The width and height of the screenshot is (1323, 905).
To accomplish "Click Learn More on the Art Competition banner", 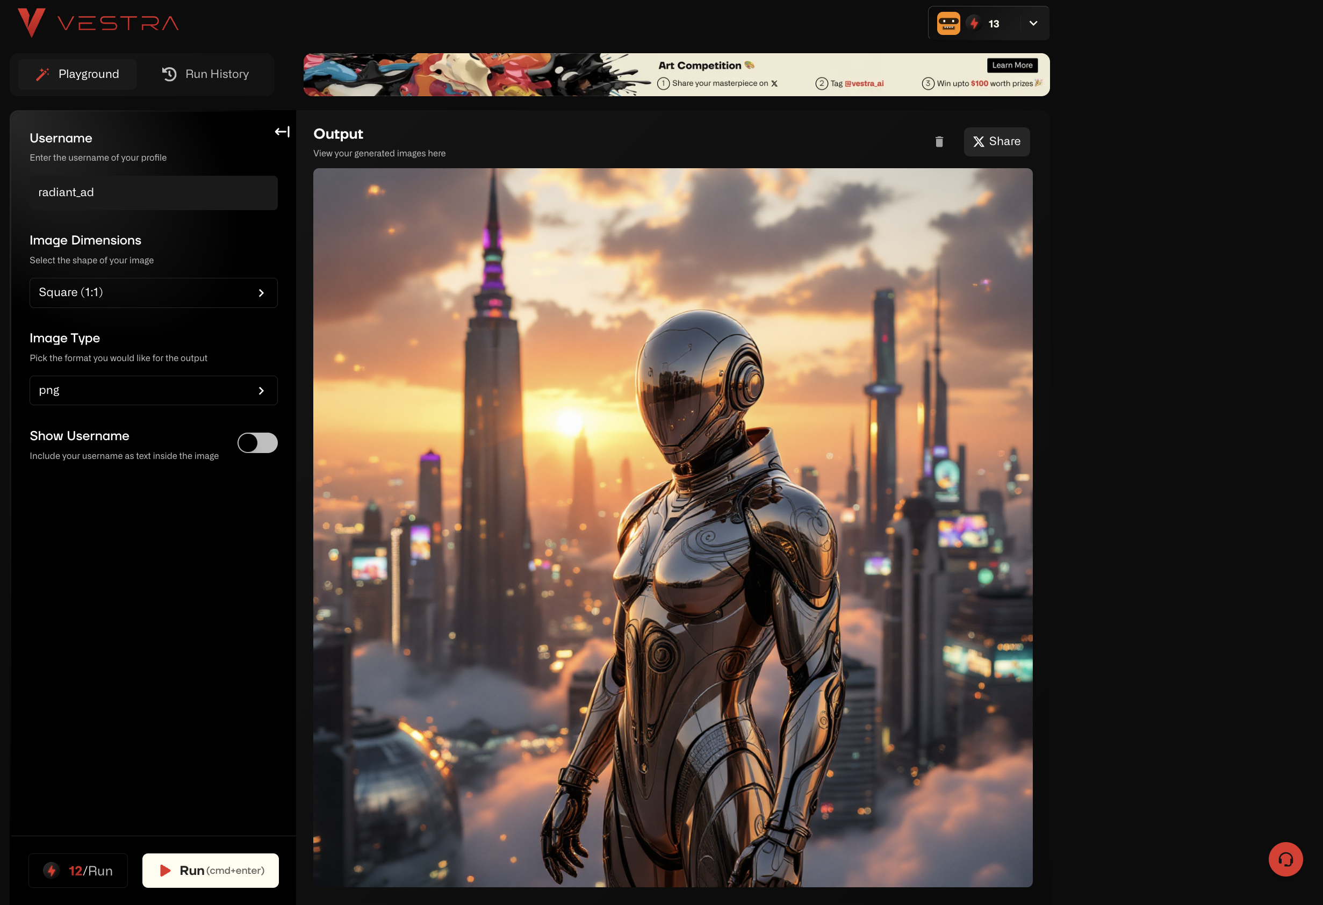I will 1012,66.
